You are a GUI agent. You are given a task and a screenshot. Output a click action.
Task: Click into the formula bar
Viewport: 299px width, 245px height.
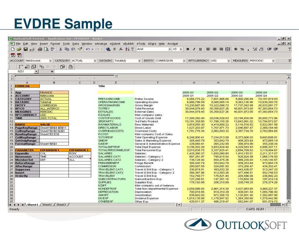172,72
